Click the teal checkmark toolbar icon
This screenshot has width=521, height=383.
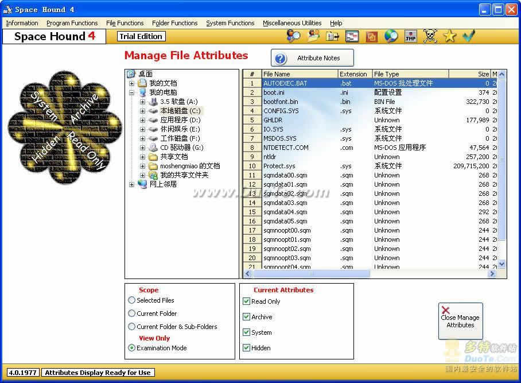pos(469,36)
